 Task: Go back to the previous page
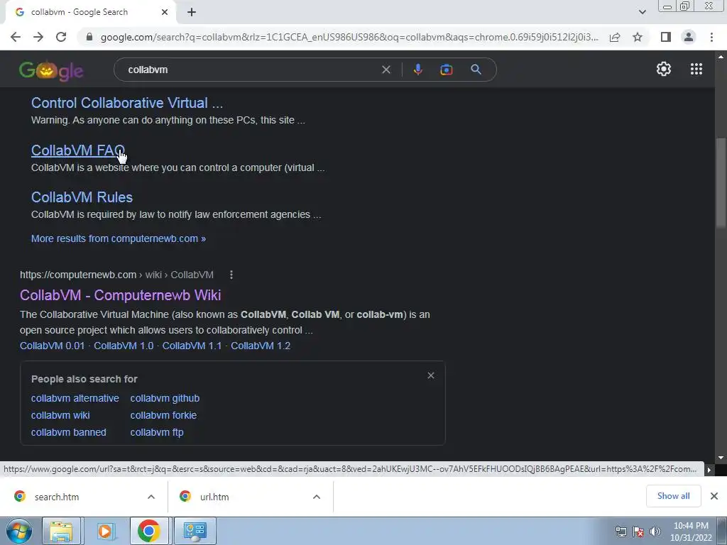pos(16,37)
